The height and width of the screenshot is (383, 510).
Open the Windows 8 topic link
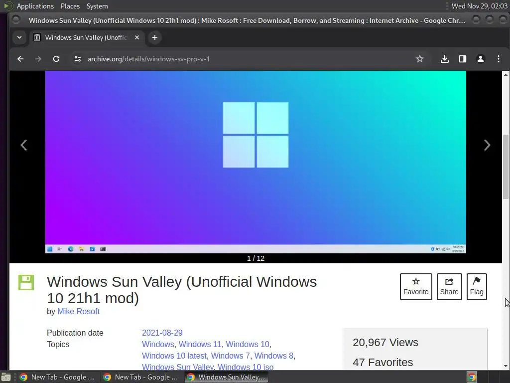pos(273,356)
